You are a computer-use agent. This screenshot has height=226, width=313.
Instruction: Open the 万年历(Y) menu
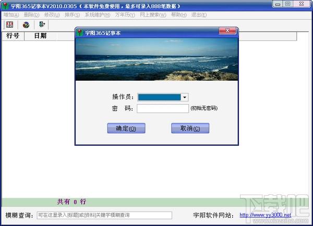(x=125, y=15)
